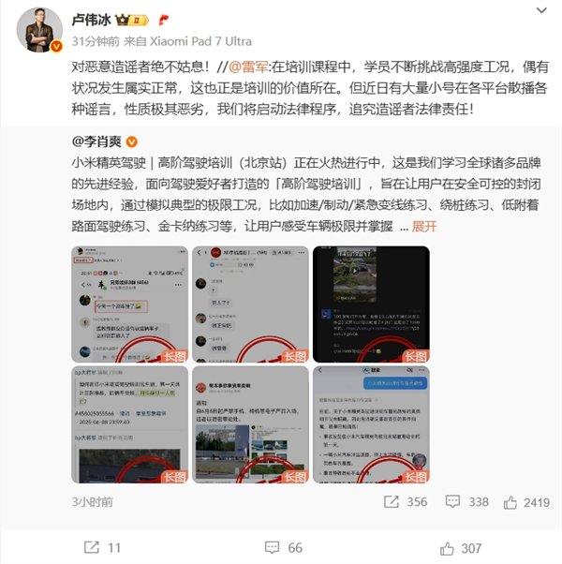The height and width of the screenshot is (564, 562).
Task: Open 卢伟冰's profile avatar
Action: click(x=39, y=30)
